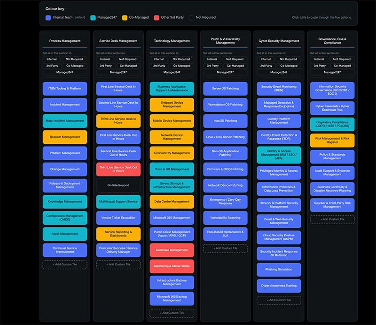Image resolution: width=376 pixels, height=325 pixels.
Task: Click the Internal Team blue colour swatch
Action: [48, 18]
